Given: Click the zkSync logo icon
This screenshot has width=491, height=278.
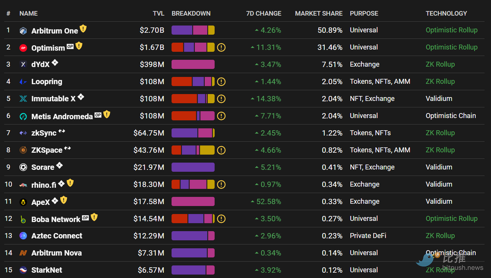Looking at the screenshot, I should [23, 133].
